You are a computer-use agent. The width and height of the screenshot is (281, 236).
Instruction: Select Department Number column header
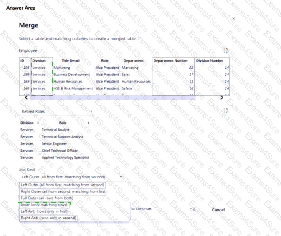click(171, 60)
